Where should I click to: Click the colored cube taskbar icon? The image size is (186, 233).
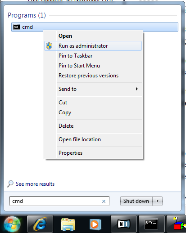coord(178,224)
